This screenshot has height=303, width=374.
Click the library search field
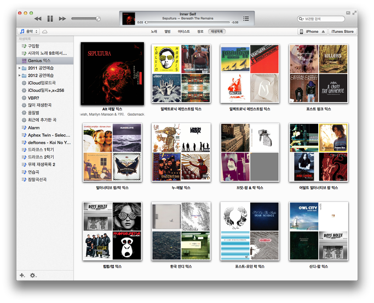321,19
